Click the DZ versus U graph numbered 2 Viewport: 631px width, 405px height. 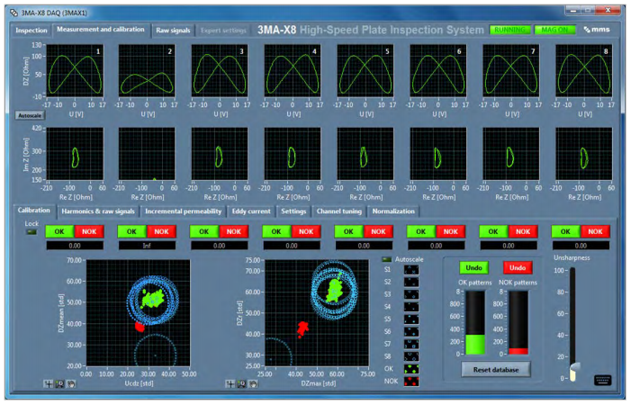coord(147,71)
